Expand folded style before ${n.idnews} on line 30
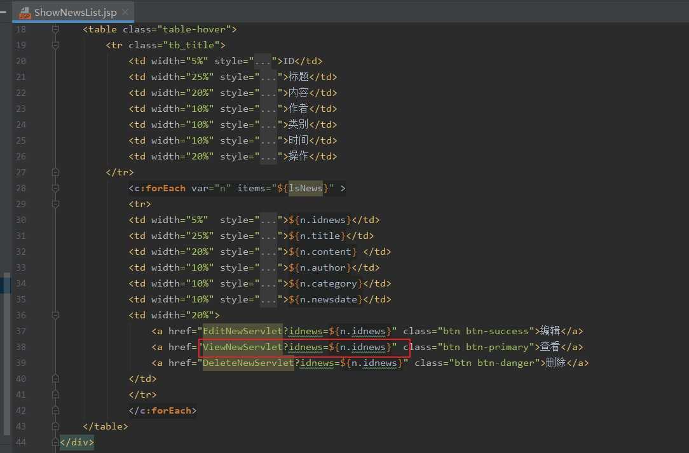Image resolution: width=689 pixels, height=453 pixels. [x=268, y=220]
